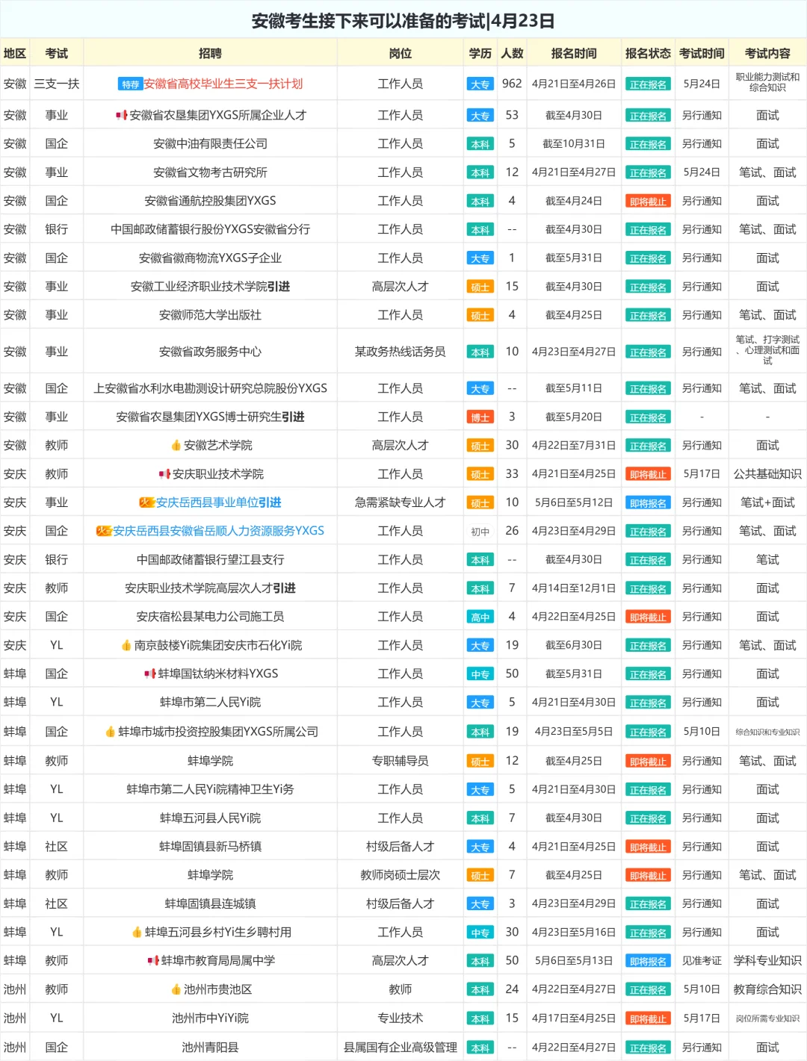Click the medal icon before 南京鼓楼Yi院集团安庆市石化Yi院
Screen dimensions: 807x1061
point(126,645)
